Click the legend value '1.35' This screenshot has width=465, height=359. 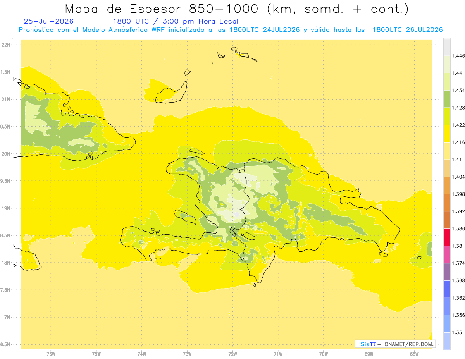click(457, 332)
